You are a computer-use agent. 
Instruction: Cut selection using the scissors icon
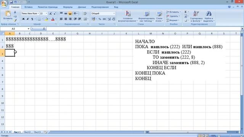(15, 12)
